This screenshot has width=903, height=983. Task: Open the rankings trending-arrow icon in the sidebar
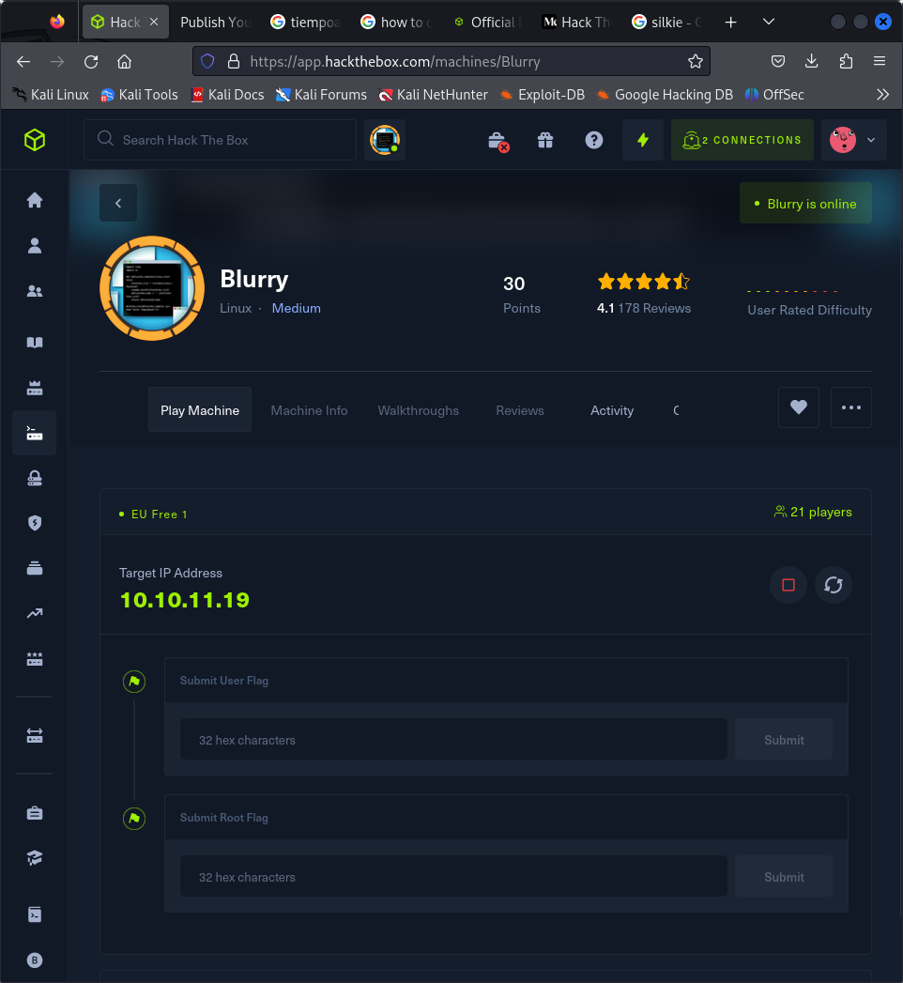pos(35,613)
